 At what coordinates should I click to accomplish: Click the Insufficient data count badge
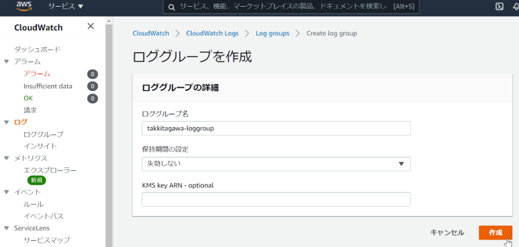[92, 86]
